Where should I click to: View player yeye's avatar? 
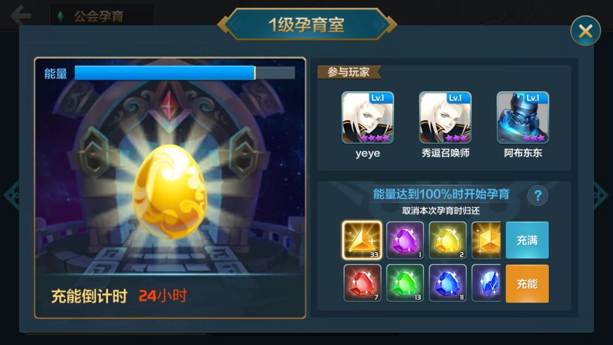coord(367,117)
